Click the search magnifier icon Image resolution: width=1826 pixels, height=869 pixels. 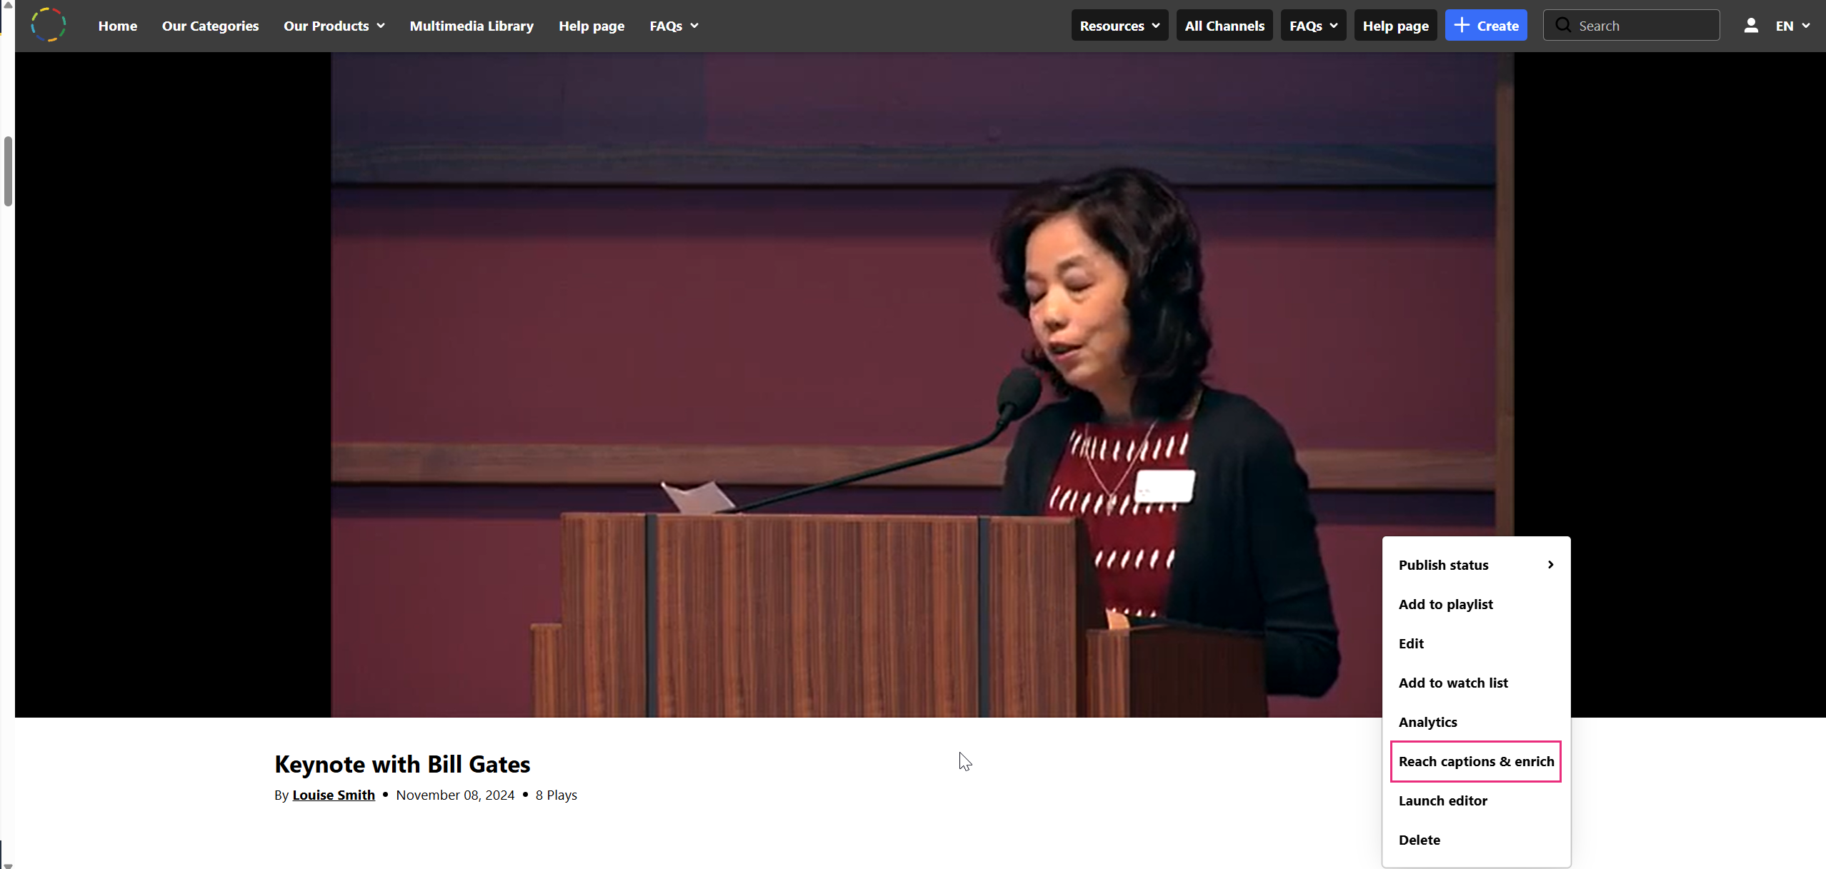click(x=1563, y=25)
